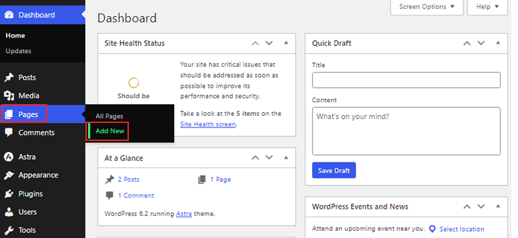Click the Site Health status circle indicator
The image size is (518, 238).
coord(134,83)
